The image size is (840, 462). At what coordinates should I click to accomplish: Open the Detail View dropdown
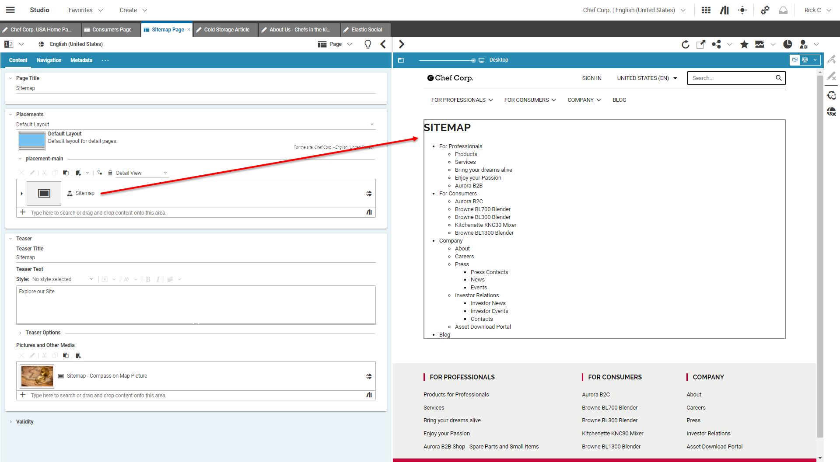(142, 173)
